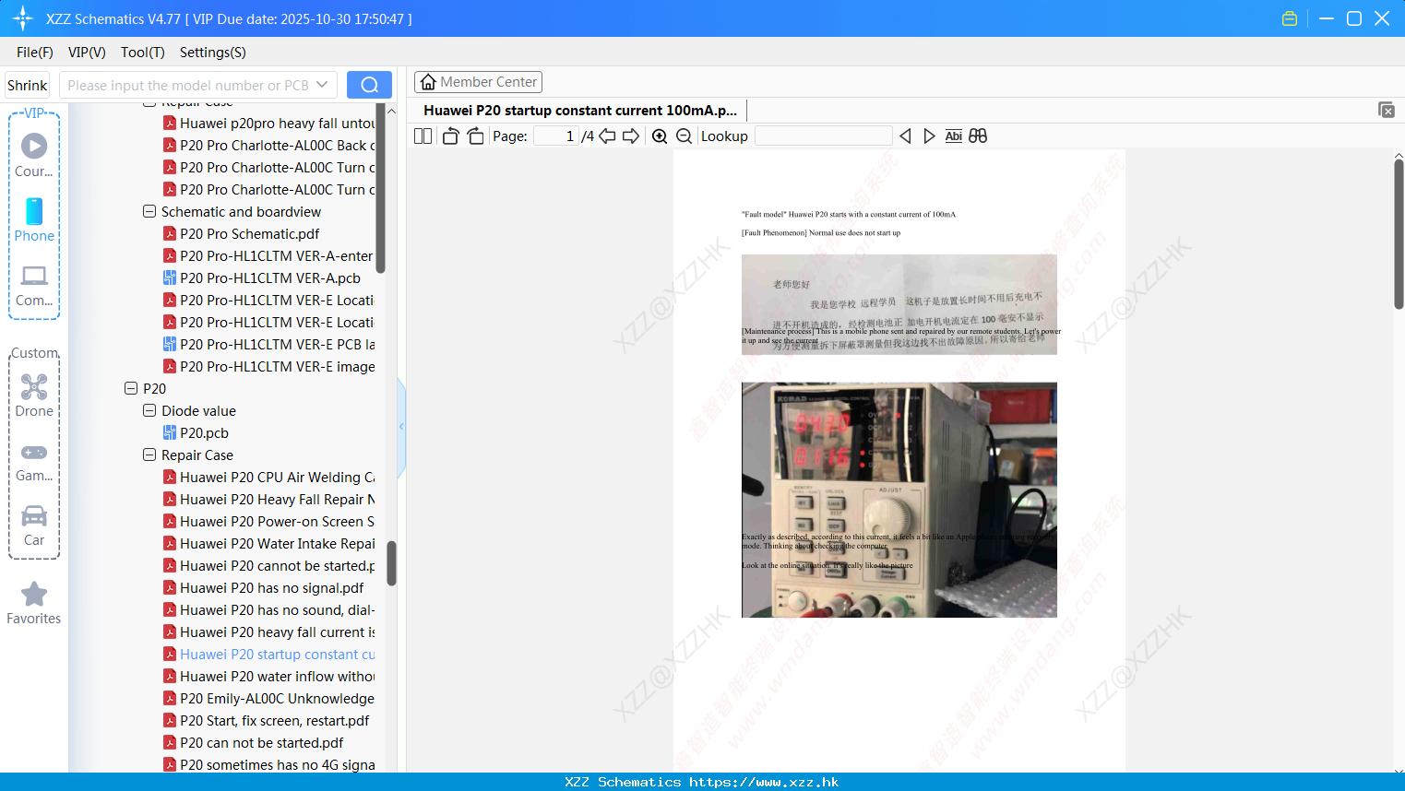Click the model number search field
Image resolution: width=1405 pixels, height=791 pixels.
(188, 85)
